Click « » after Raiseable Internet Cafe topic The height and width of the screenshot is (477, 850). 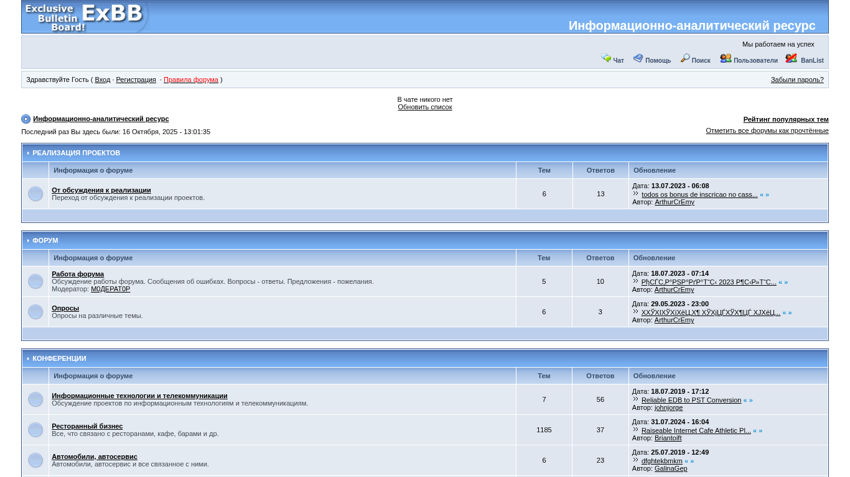[x=757, y=430]
